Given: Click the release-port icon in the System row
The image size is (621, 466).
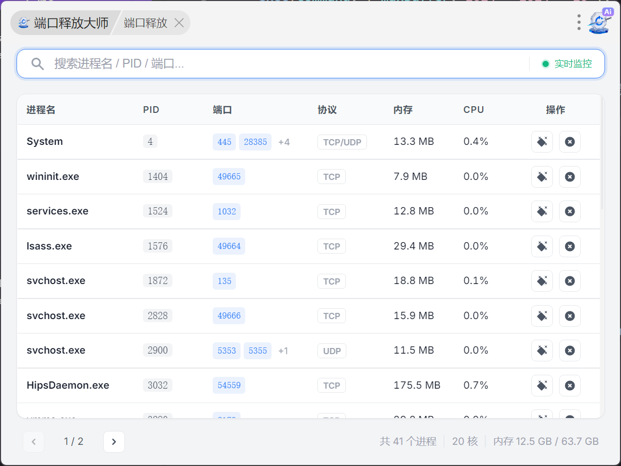Looking at the screenshot, I should click(542, 142).
